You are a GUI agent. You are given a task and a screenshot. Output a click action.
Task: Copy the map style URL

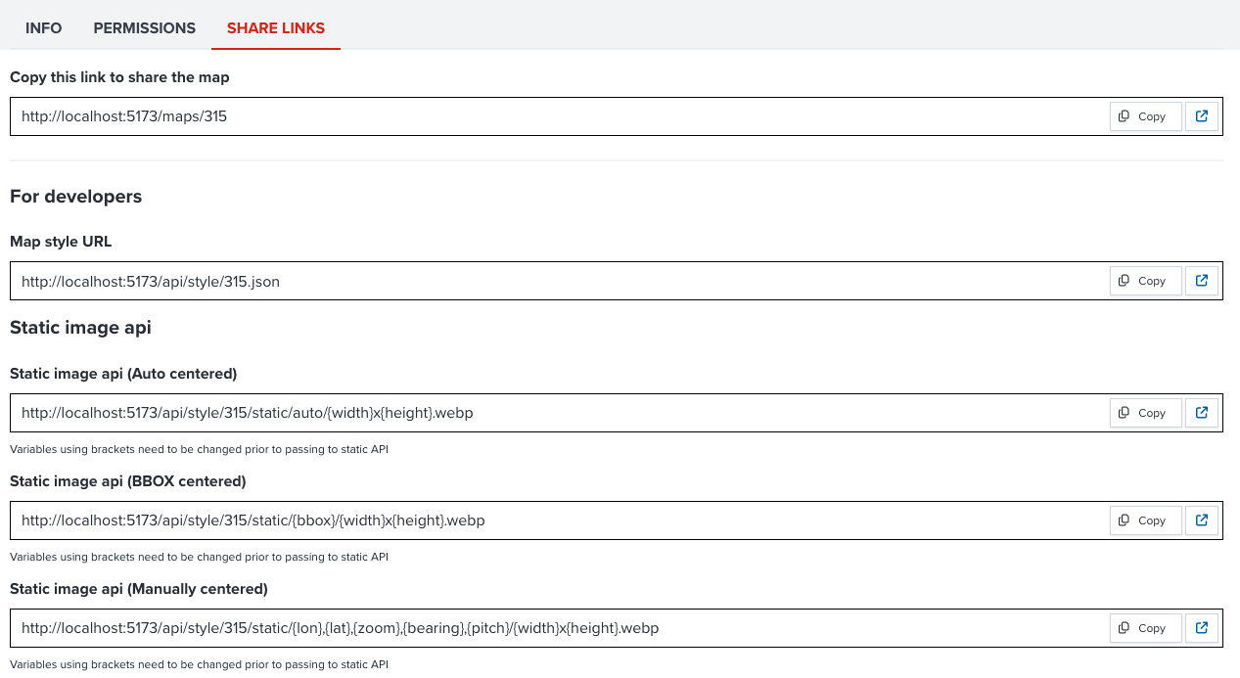1145,280
